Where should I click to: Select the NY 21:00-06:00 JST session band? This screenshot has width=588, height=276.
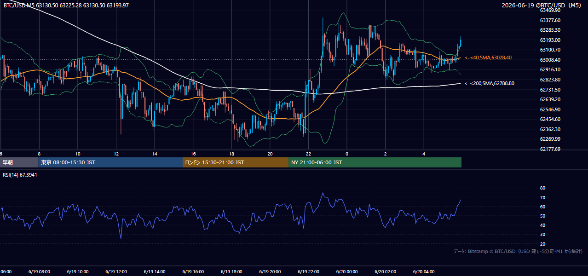click(375, 162)
